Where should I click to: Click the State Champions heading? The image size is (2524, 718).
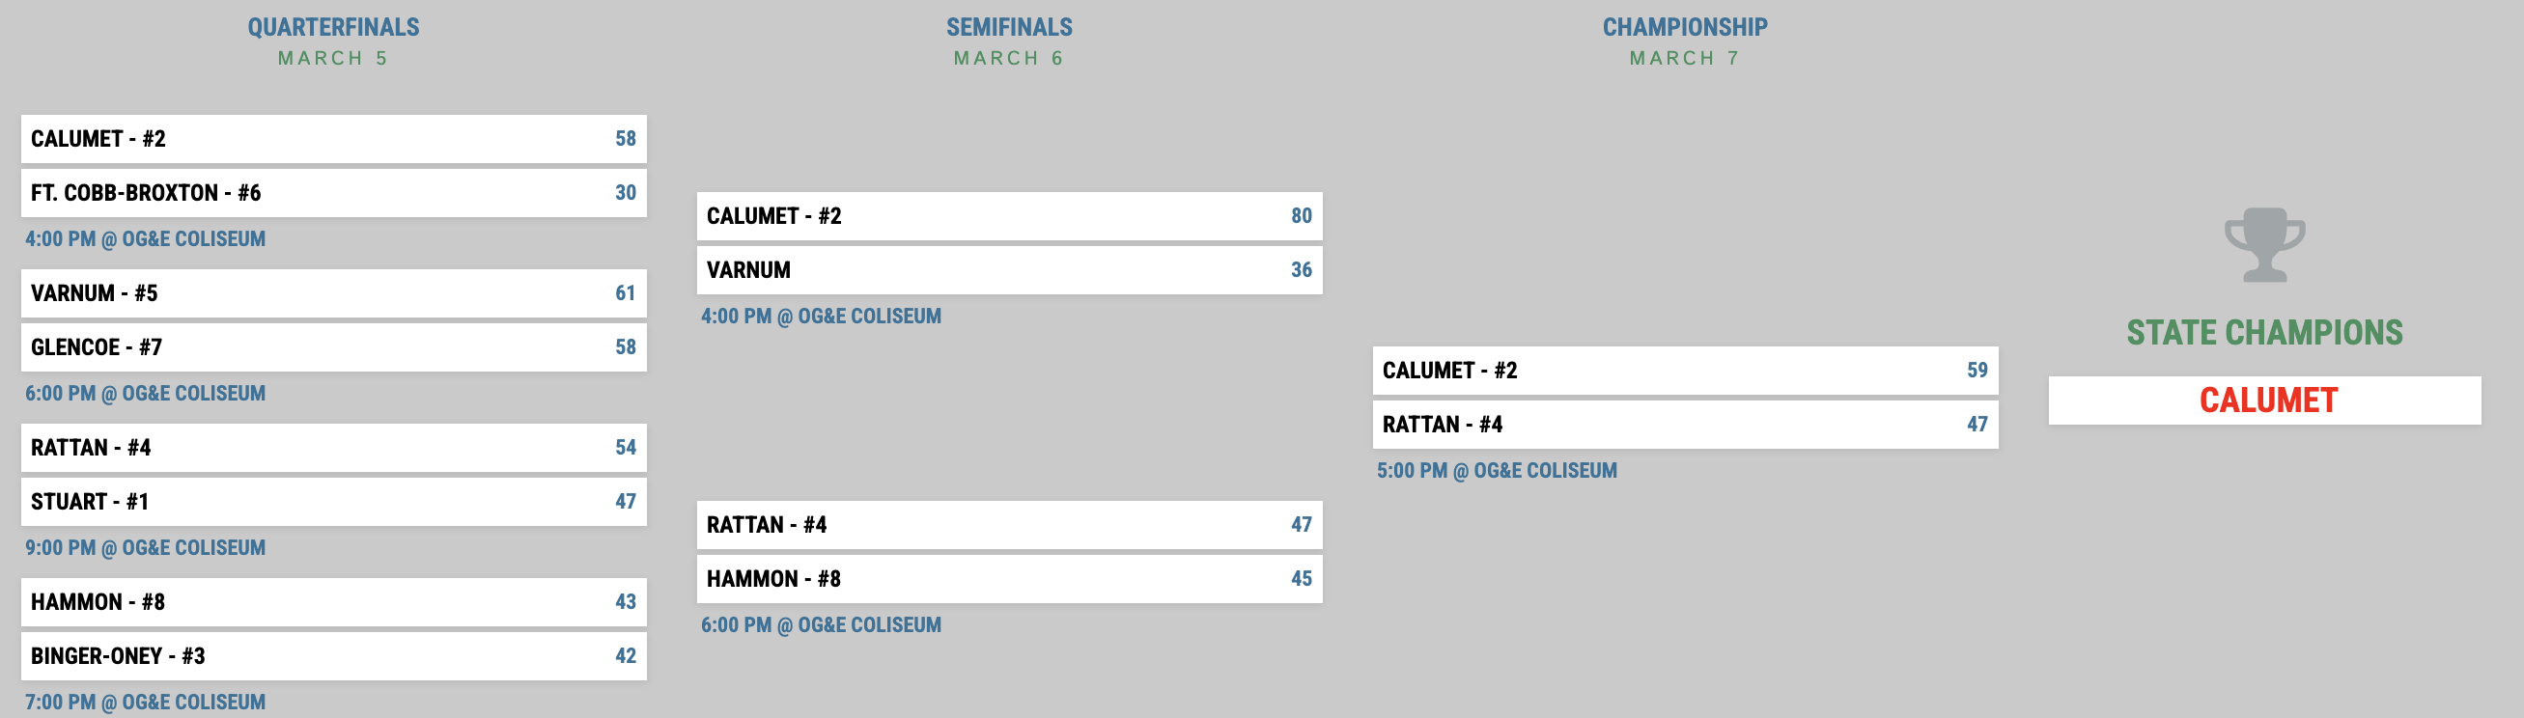pyautogui.click(x=2263, y=333)
